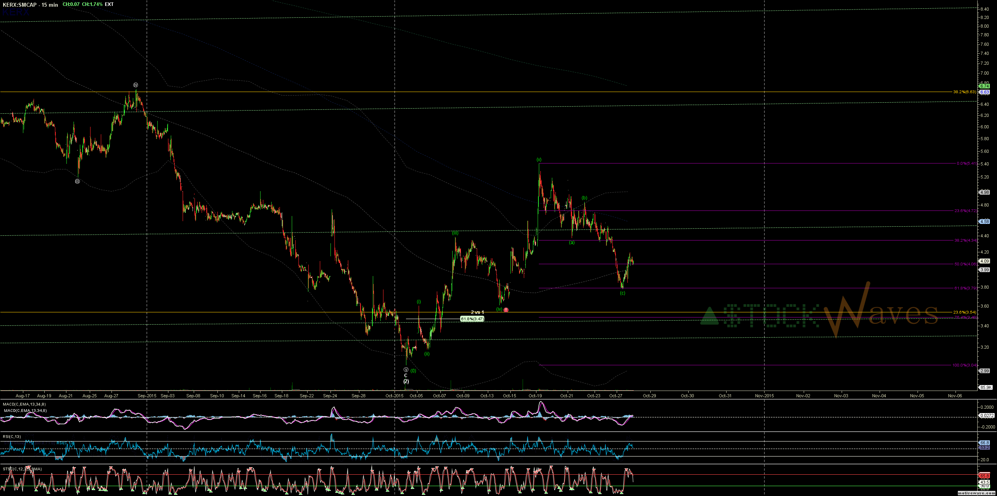Click the 61.8%(3.47) retracement label box
Image resolution: width=997 pixels, height=496 pixels.
[x=472, y=319]
